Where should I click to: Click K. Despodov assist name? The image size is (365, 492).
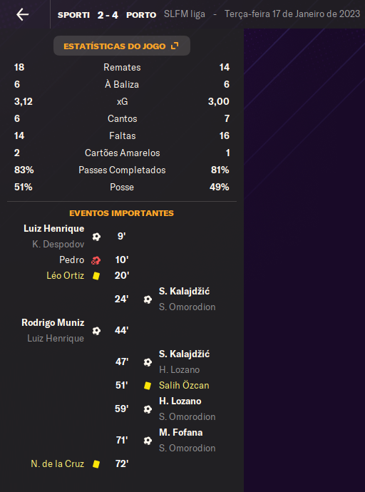[58, 244]
